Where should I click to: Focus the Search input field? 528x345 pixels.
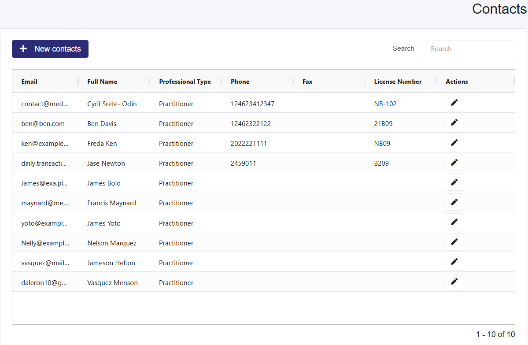pyautogui.click(x=468, y=49)
